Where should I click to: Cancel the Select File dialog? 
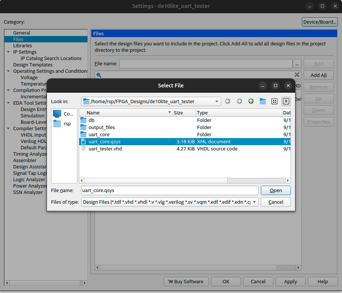(x=276, y=202)
